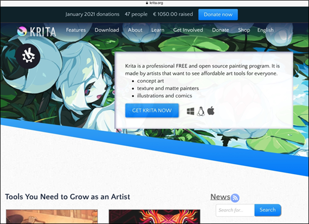Open the About menu
The image size is (309, 224).
(x=135, y=30)
